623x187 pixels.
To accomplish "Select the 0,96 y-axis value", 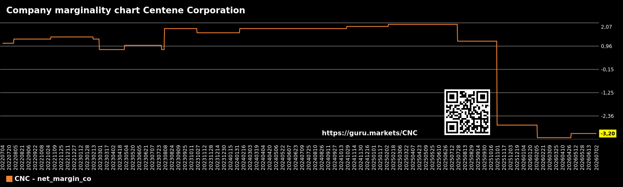I will click(x=606, y=46).
